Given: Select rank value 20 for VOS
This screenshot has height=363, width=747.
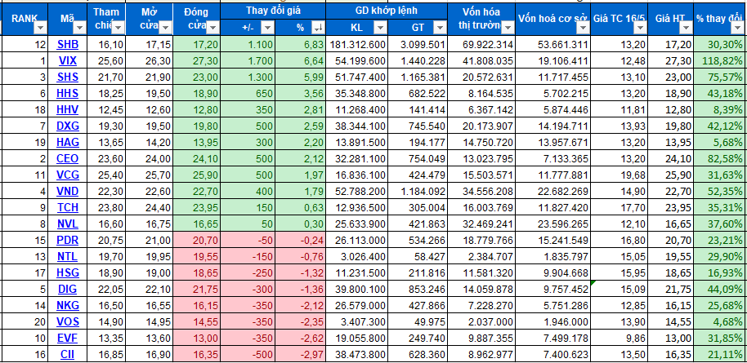Looking at the screenshot, I should (25, 321).
